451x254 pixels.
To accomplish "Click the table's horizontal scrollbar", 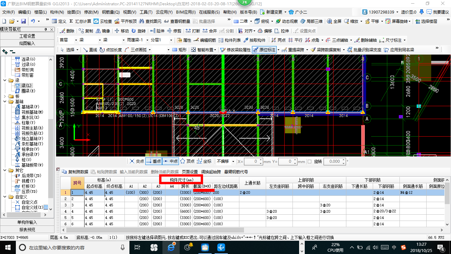I will [x=155, y=230].
